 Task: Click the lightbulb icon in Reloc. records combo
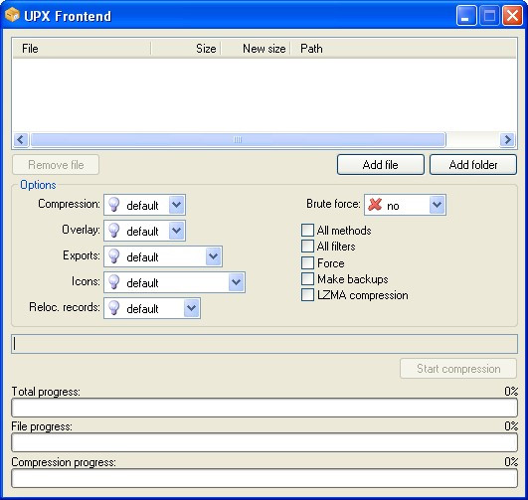click(113, 308)
